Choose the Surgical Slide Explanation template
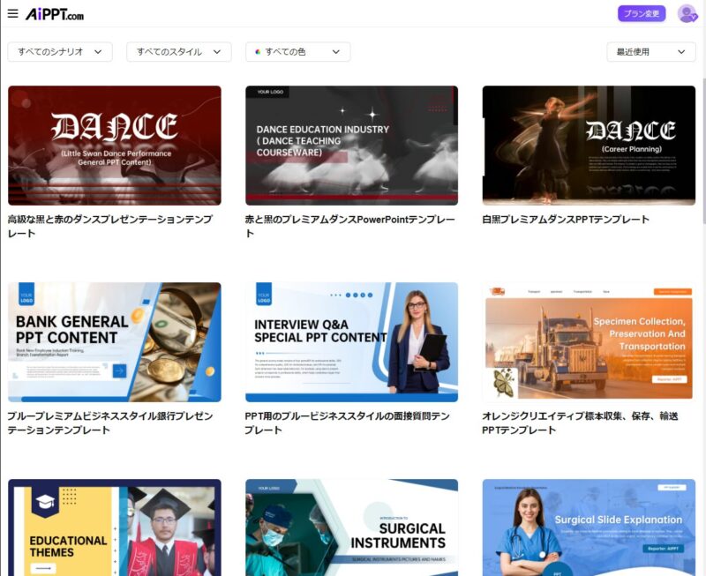 (589, 527)
